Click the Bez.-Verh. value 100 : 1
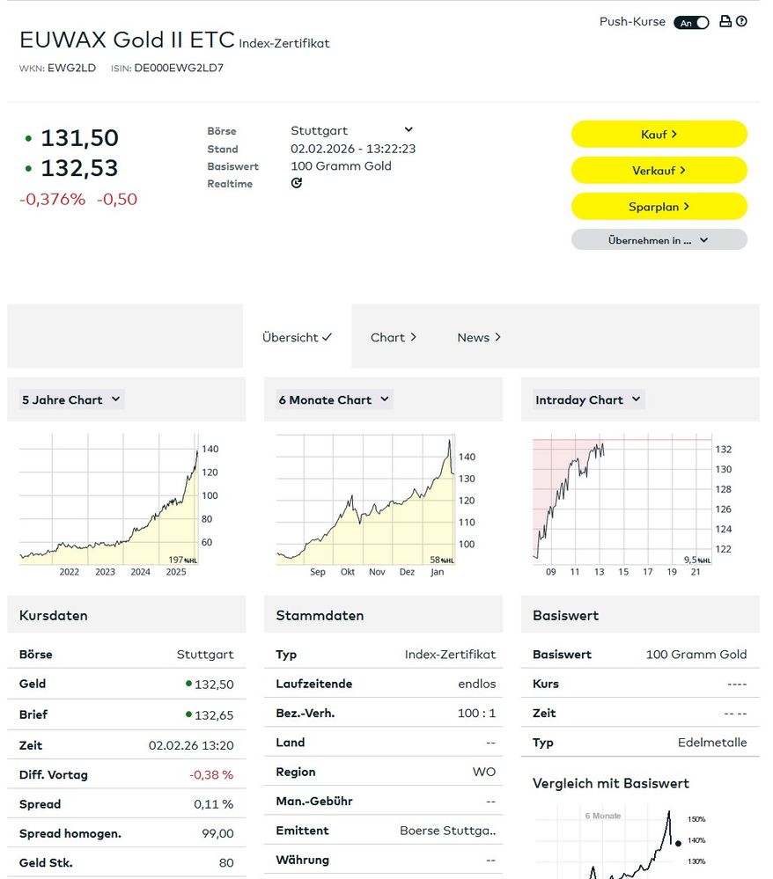The image size is (773, 879). tap(476, 713)
